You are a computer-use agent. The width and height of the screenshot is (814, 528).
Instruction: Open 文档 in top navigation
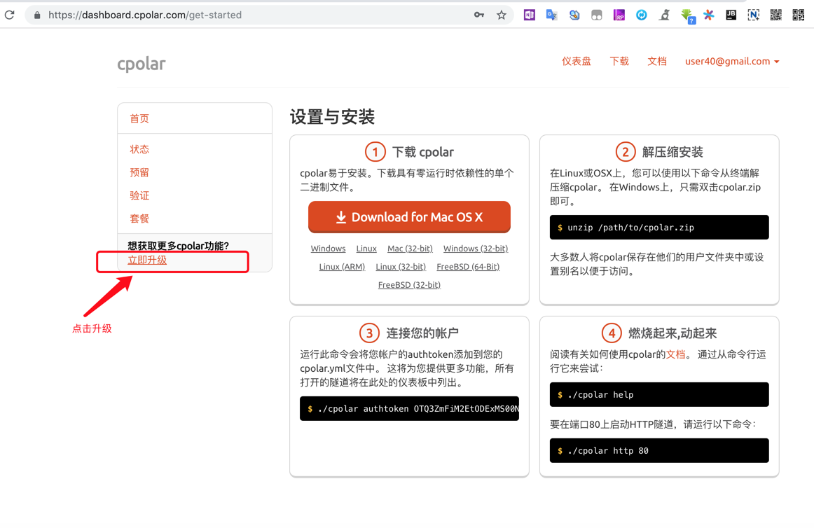click(x=656, y=61)
